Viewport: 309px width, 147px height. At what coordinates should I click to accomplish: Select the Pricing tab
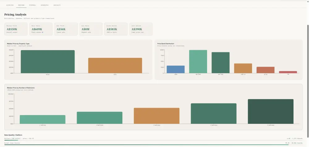coord(21,5)
